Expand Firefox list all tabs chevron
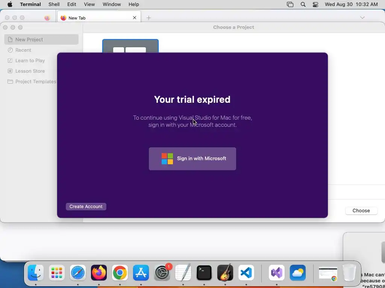 point(362,18)
